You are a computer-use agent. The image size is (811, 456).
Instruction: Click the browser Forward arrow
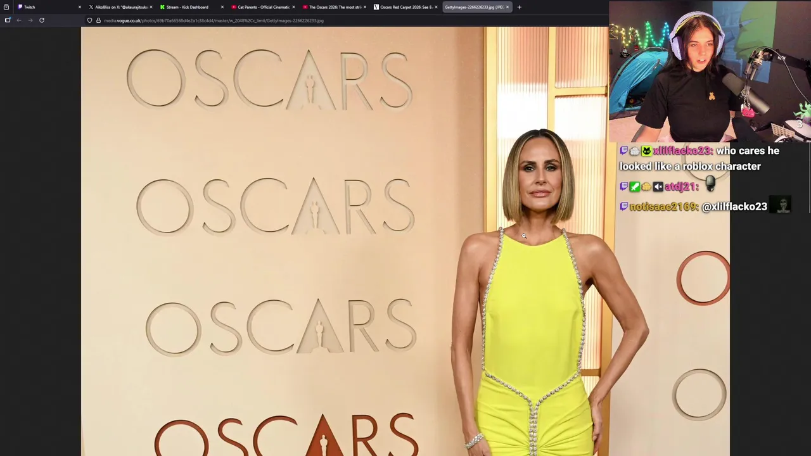click(30, 20)
